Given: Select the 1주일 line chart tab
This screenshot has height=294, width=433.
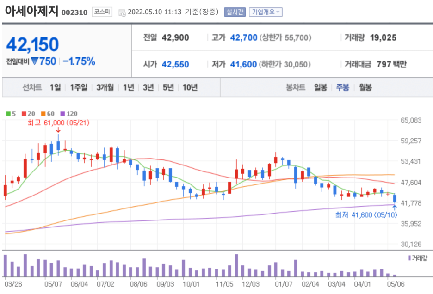Looking at the screenshot, I should [x=79, y=87].
